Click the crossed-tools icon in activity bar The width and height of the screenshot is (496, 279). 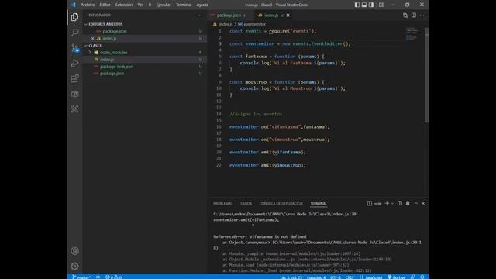pos(74,109)
